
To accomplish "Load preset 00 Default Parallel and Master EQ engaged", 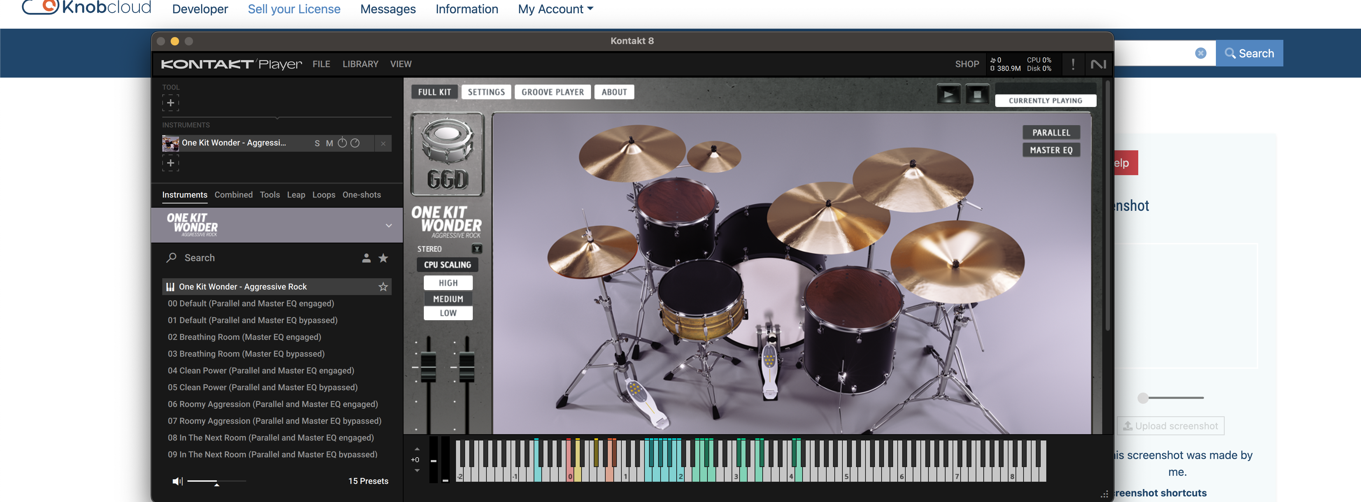I will 251,304.
